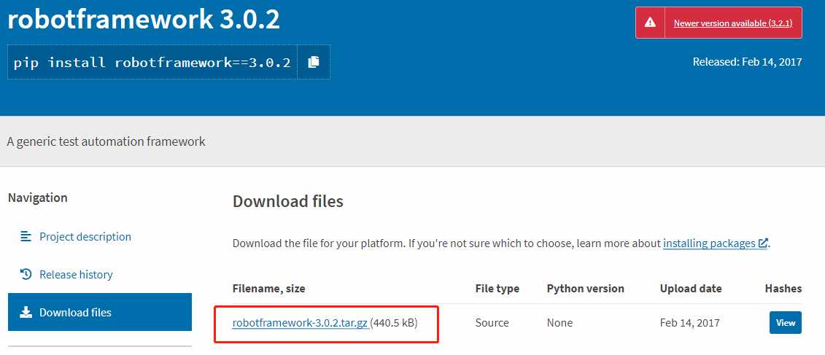The image size is (825, 355).
Task: Click the Hashes column header
Action: 783,288
